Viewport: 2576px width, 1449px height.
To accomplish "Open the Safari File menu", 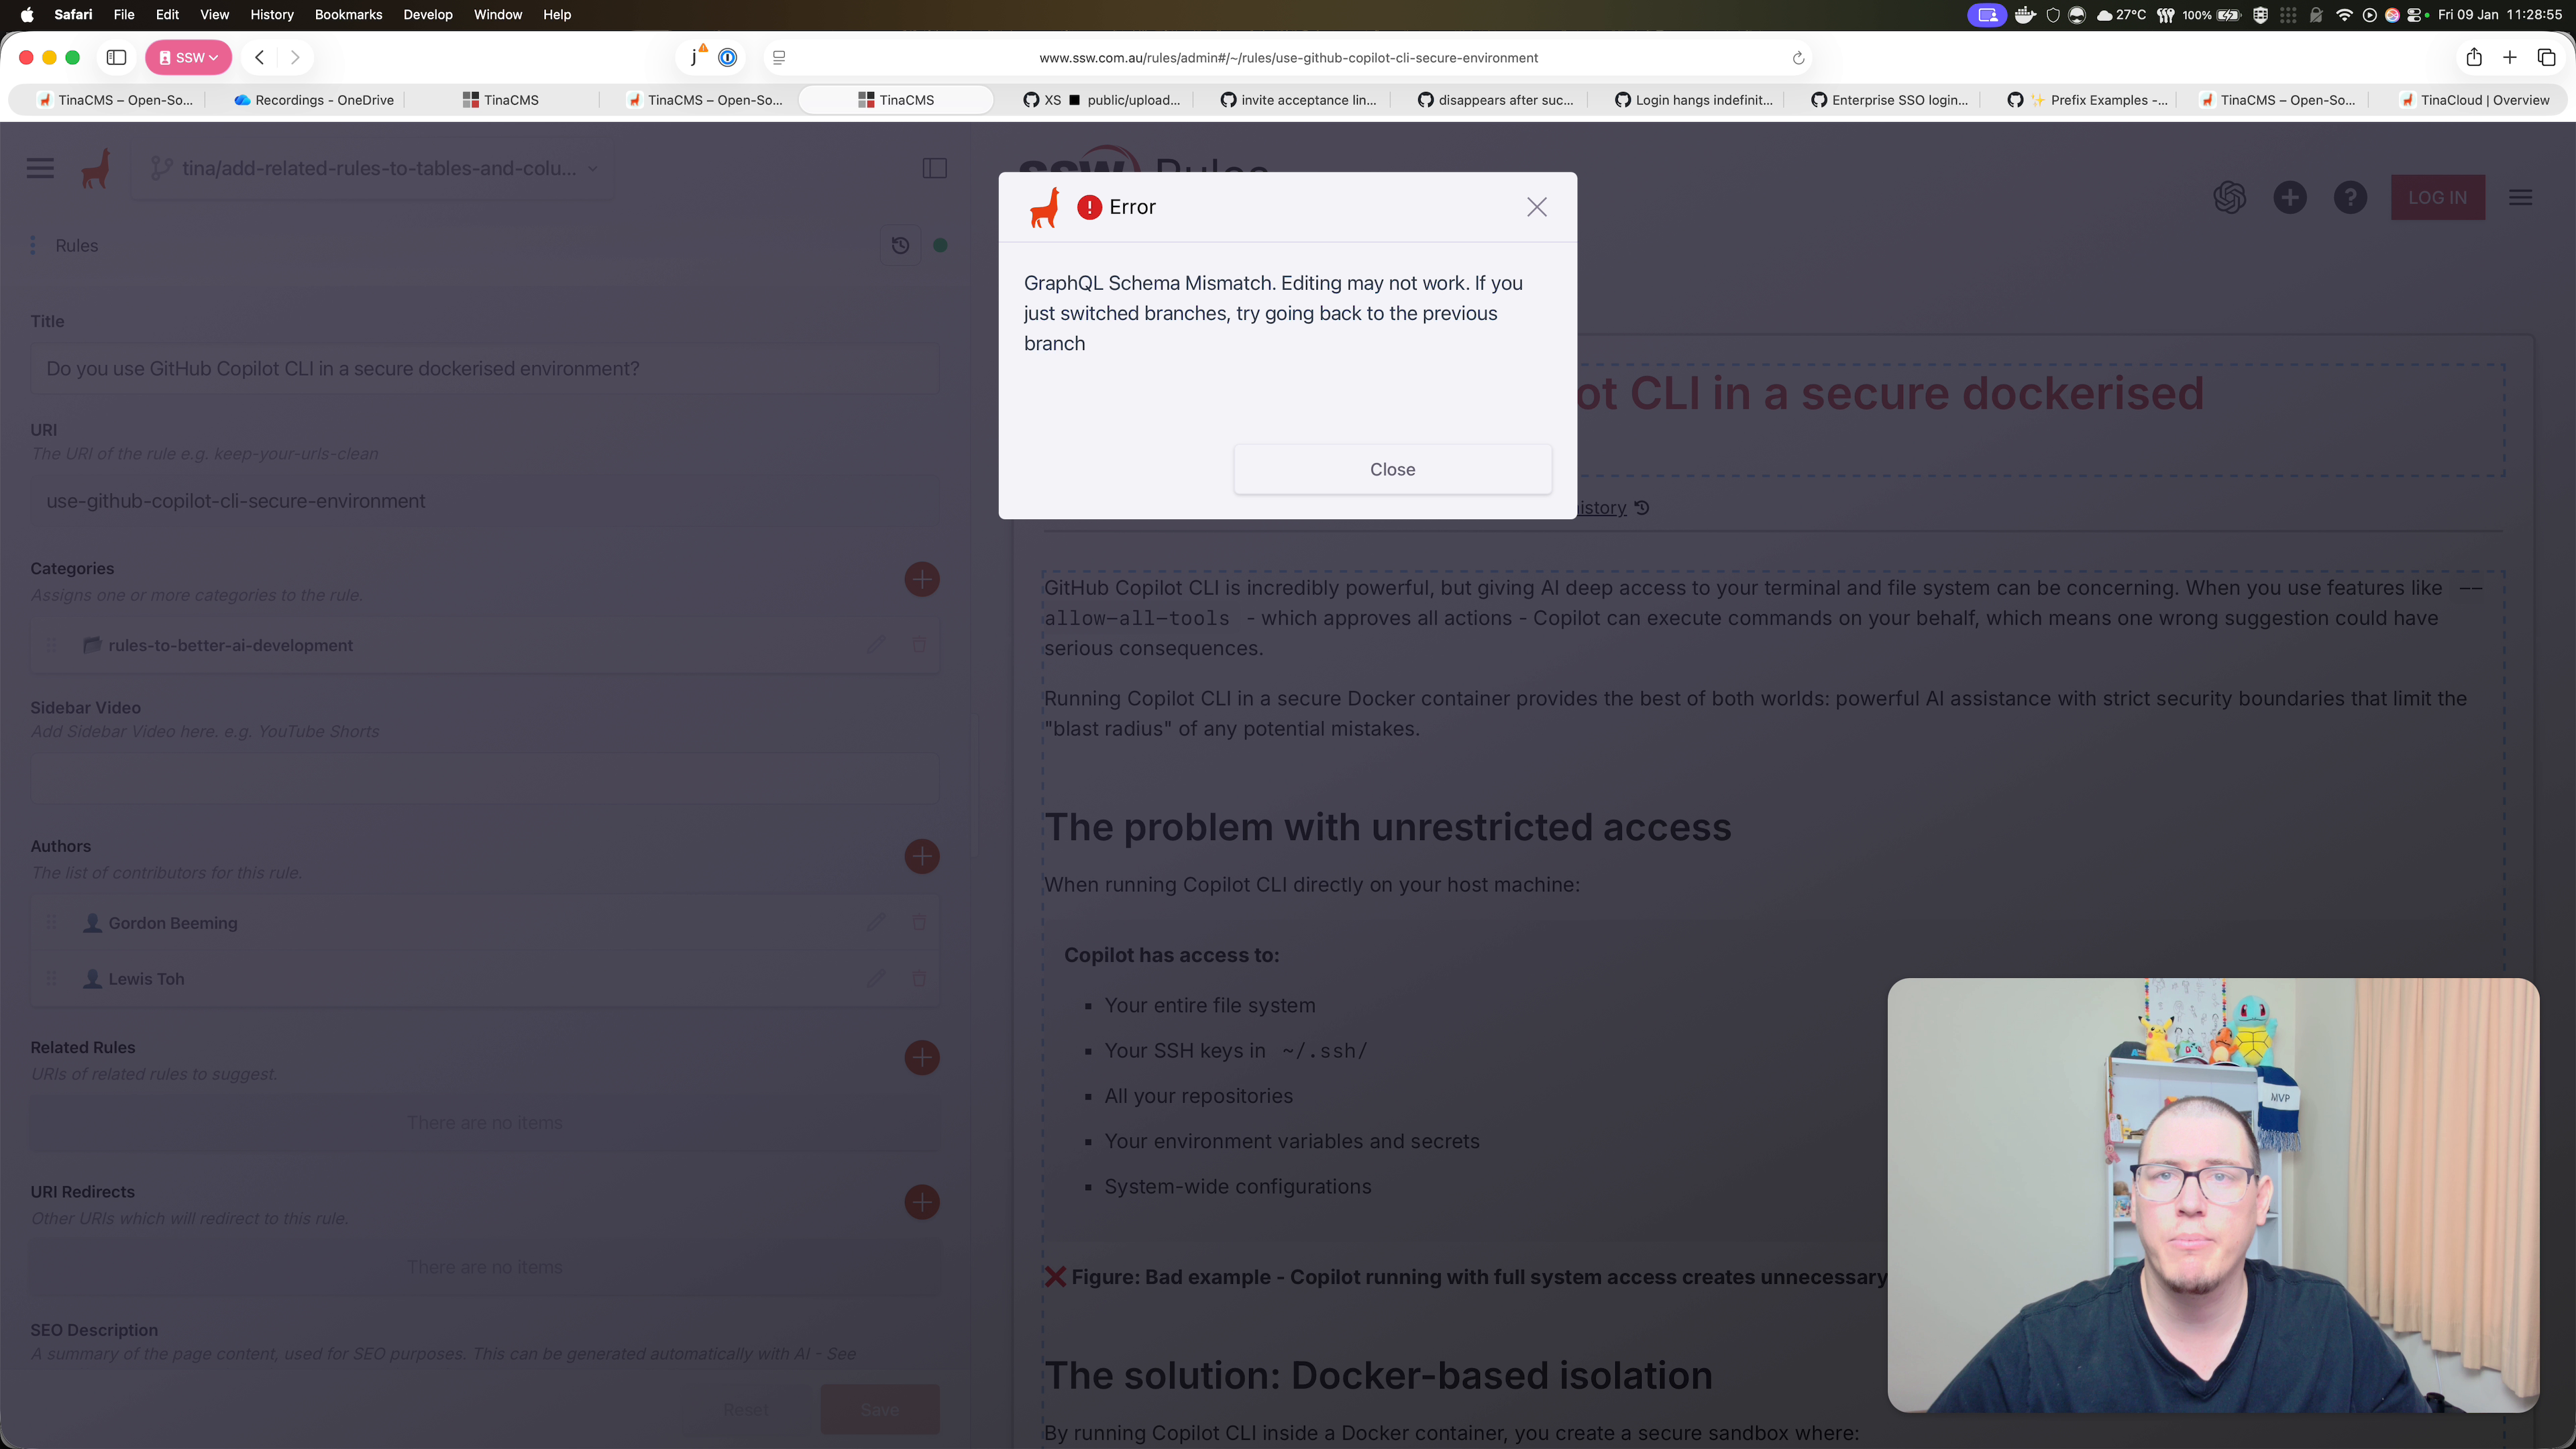I will tap(124, 14).
